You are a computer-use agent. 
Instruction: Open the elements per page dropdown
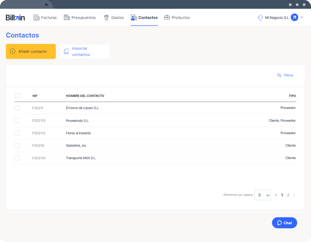263,195
